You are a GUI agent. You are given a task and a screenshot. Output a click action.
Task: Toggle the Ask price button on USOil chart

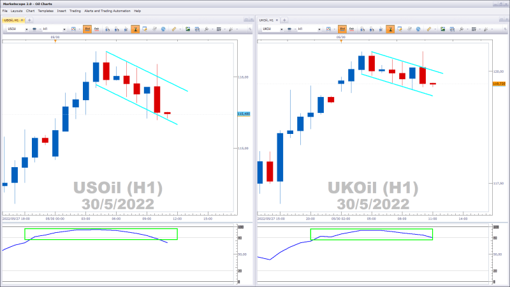click(96, 29)
